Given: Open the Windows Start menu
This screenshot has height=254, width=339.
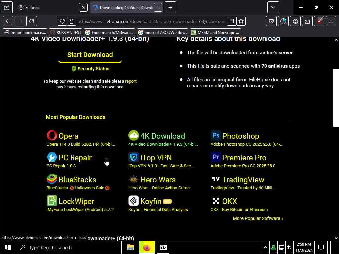Looking at the screenshot, I should 8,247.
